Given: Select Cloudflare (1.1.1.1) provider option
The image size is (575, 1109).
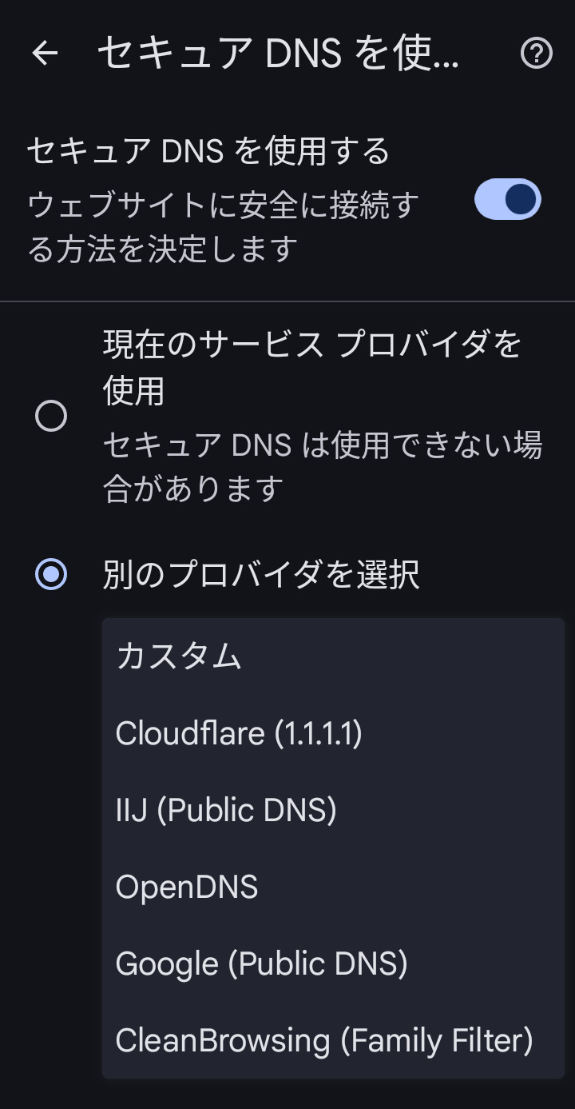Looking at the screenshot, I should pyautogui.click(x=239, y=733).
